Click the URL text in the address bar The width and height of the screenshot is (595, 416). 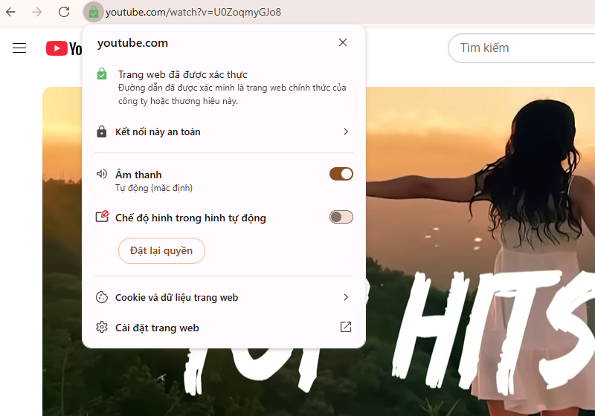(x=193, y=12)
